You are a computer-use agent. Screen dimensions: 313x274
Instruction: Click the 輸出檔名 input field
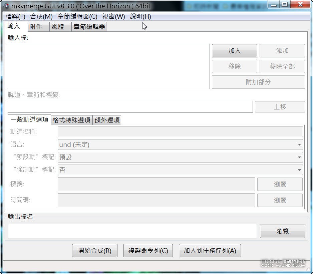pyautogui.click(x=132, y=231)
